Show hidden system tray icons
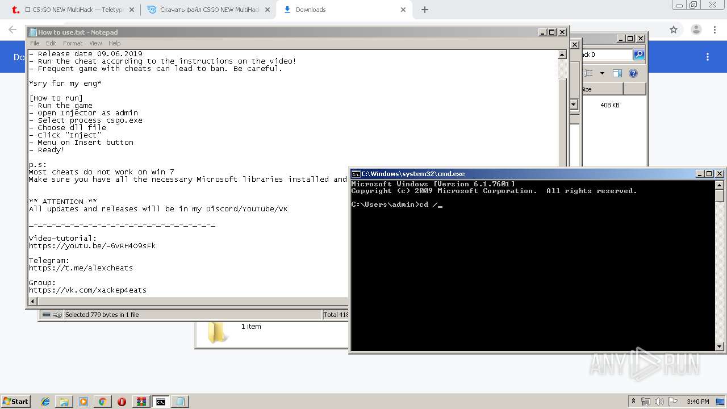Screen dimensions: 727x409 [x=634, y=402]
